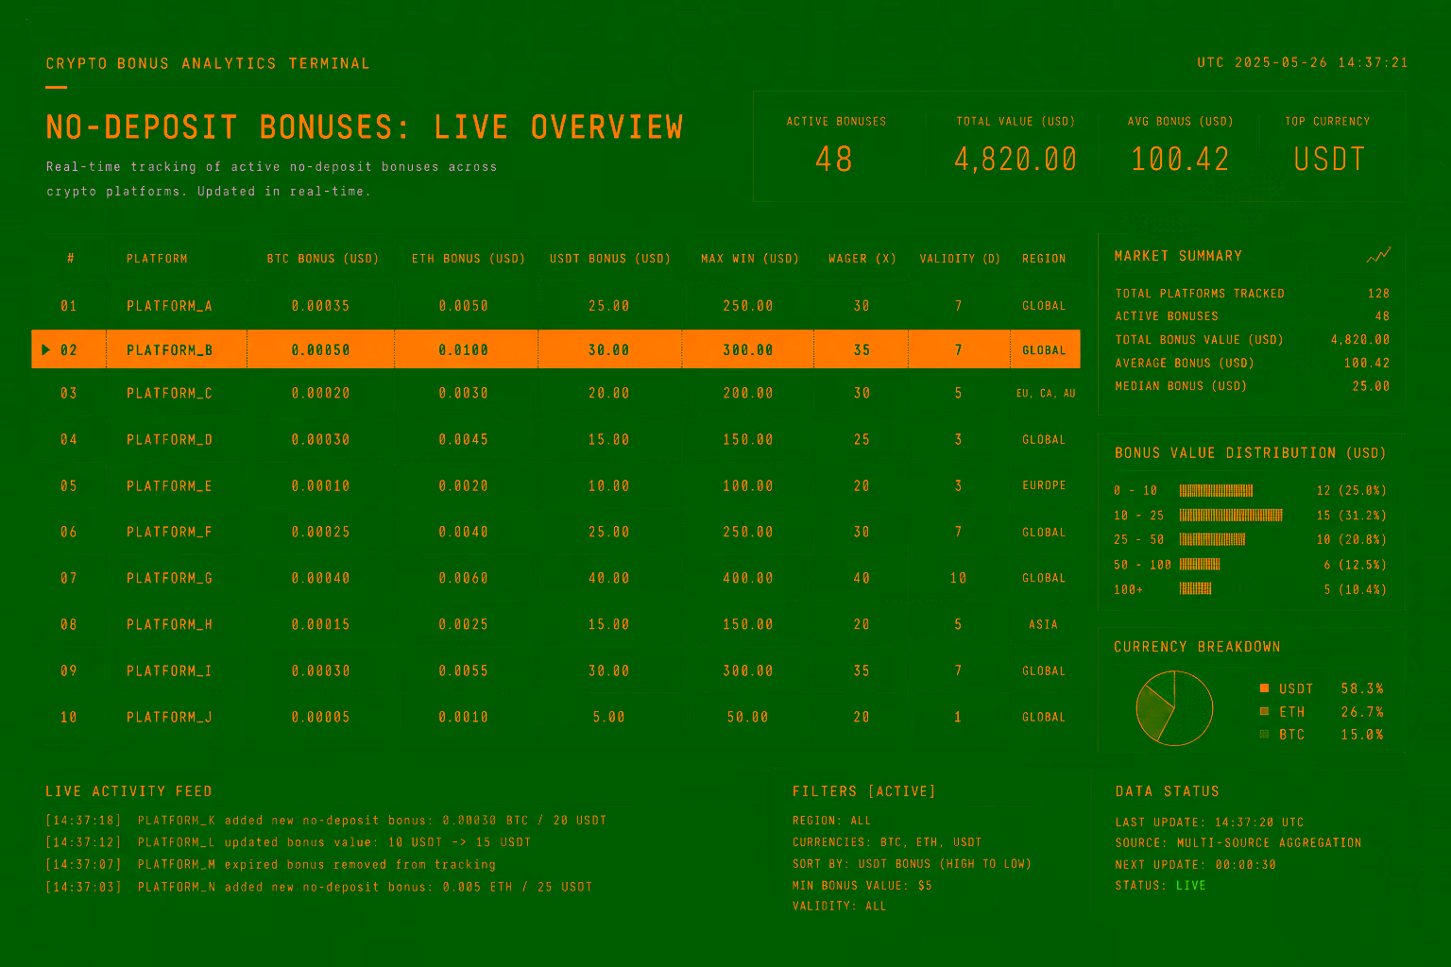The width and height of the screenshot is (1451, 967).
Task: Select the PLATFORM_C row name
Action: (x=169, y=393)
